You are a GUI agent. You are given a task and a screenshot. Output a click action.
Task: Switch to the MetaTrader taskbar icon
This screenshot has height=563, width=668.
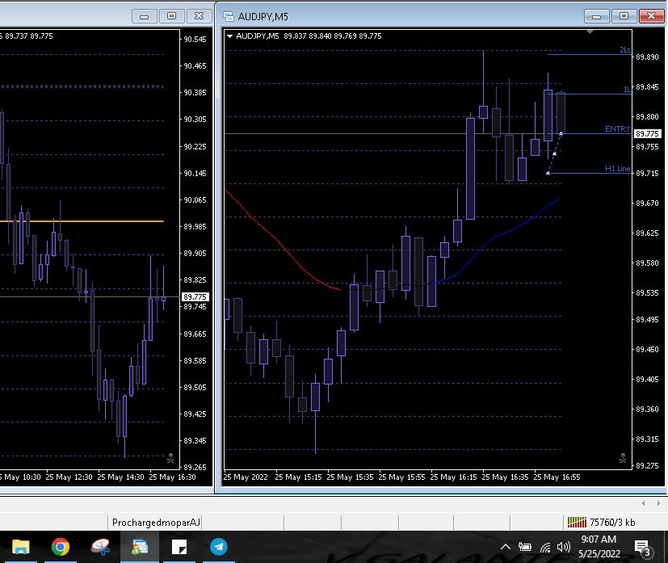pyautogui.click(x=140, y=547)
